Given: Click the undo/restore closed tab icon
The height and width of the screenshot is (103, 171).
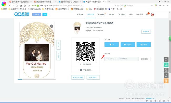Looking at the screenshot, I should (25, 6).
